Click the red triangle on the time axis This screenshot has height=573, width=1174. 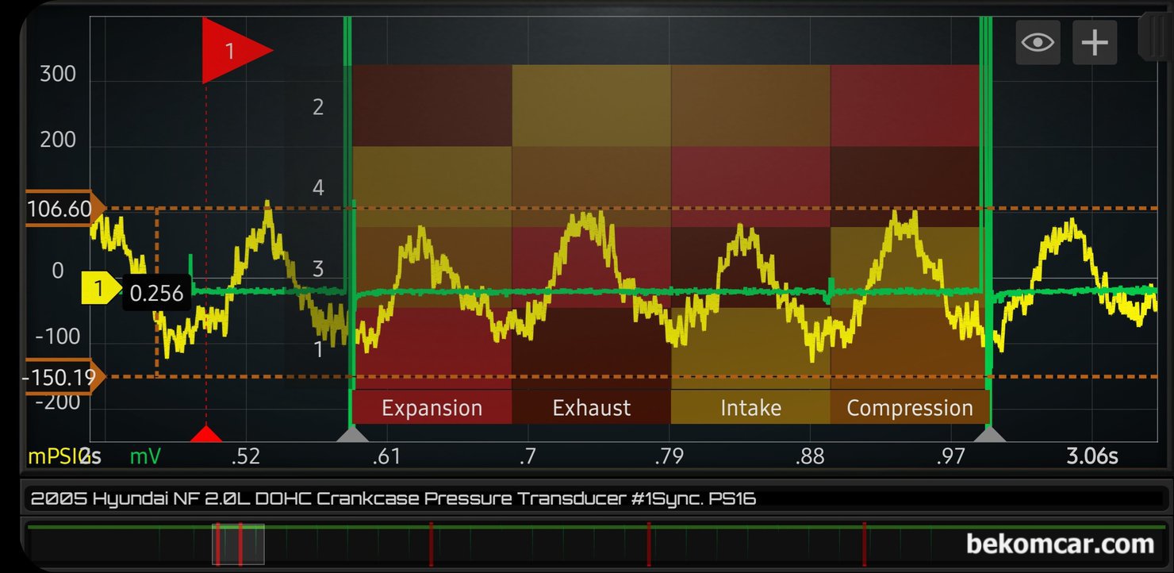pyautogui.click(x=206, y=433)
